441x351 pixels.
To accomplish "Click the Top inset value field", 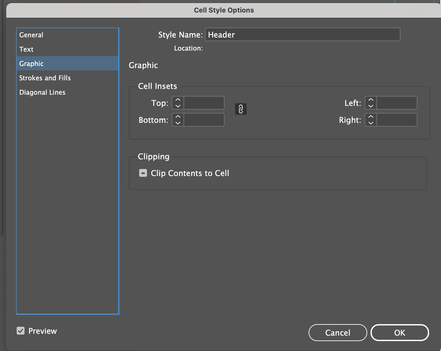I will pos(204,103).
